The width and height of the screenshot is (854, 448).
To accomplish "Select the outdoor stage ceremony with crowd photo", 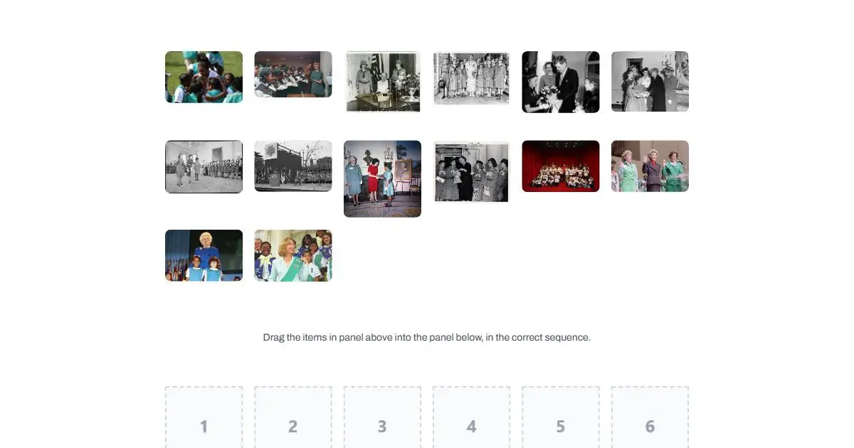I will pyautogui.click(x=293, y=166).
